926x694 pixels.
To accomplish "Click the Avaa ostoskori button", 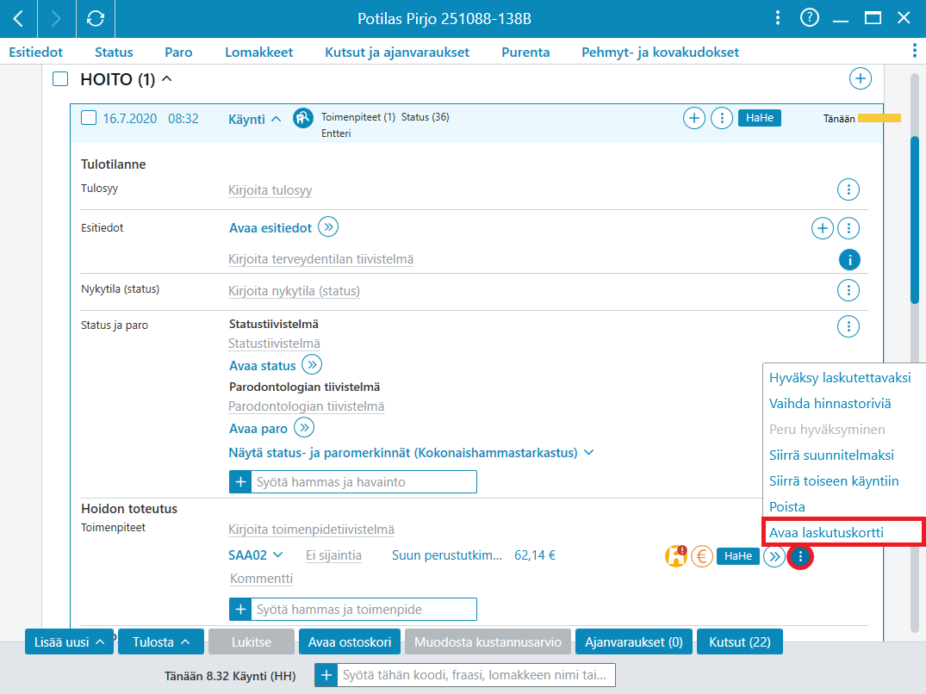I will coord(350,642).
